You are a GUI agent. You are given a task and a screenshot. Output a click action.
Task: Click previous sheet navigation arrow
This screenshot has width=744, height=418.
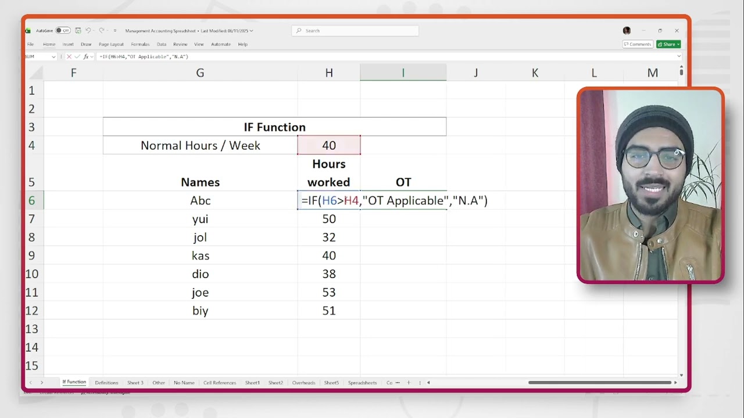[31, 383]
